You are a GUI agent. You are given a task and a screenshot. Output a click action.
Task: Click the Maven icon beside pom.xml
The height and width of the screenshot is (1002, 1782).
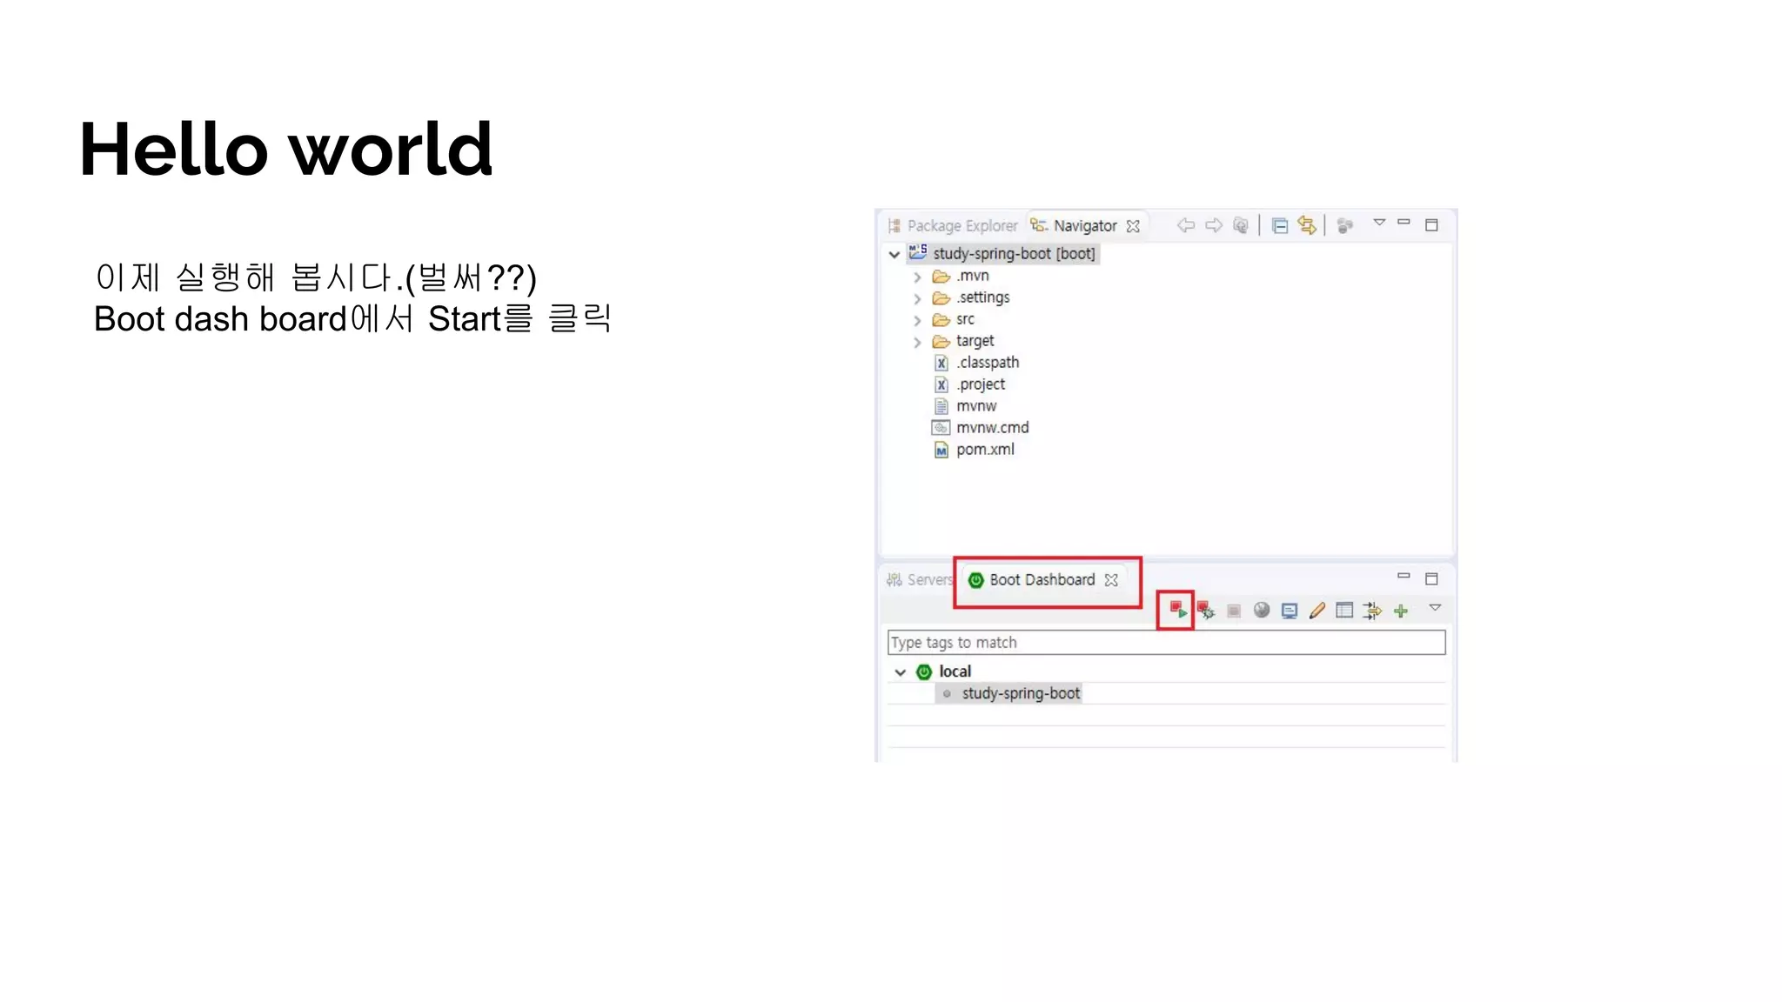pyautogui.click(x=941, y=450)
